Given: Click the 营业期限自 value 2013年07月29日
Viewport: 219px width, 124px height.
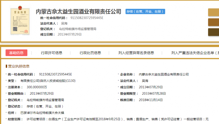Looking at the screenshot, I should pos(42,94).
